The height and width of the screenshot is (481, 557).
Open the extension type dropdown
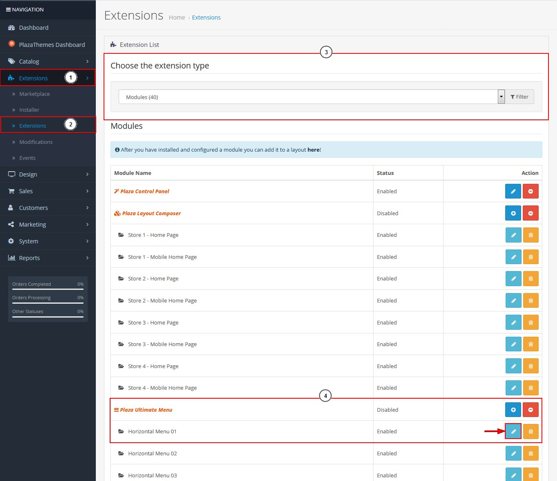[312, 97]
